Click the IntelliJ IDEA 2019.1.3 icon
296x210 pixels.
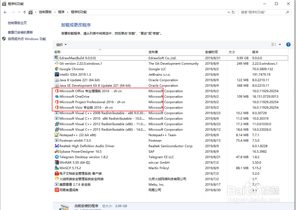(57, 74)
